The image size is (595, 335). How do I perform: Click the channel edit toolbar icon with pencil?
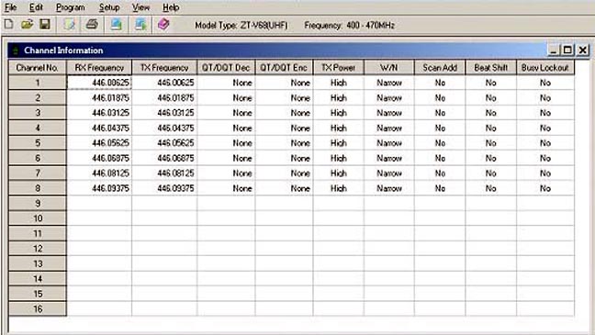click(x=70, y=25)
